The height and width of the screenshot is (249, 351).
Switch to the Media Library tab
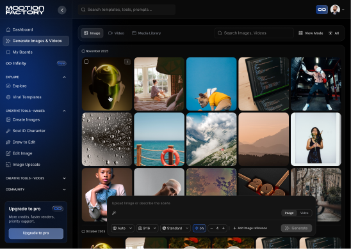147,33
